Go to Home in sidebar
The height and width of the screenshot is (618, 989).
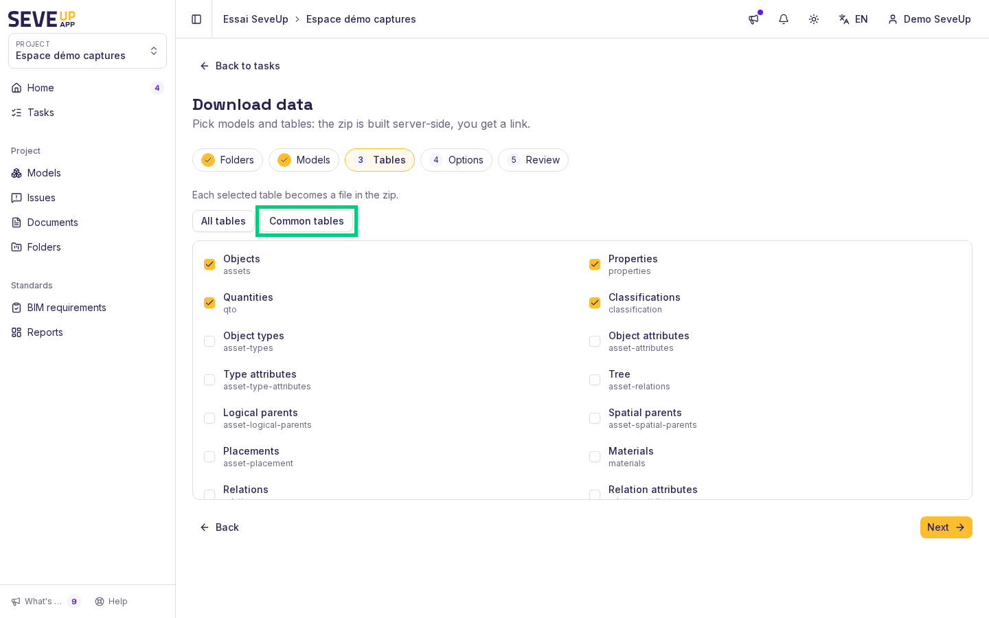coord(87,88)
